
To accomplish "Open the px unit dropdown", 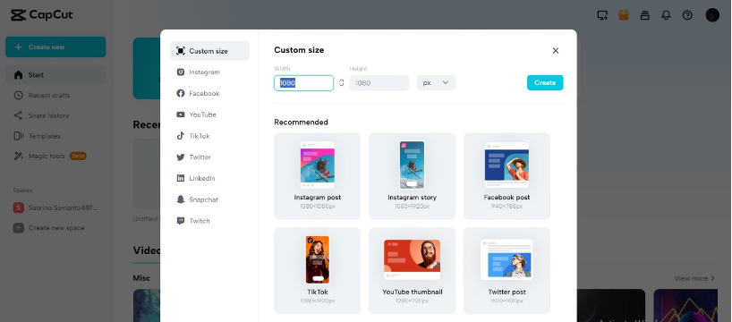I will click(x=436, y=82).
